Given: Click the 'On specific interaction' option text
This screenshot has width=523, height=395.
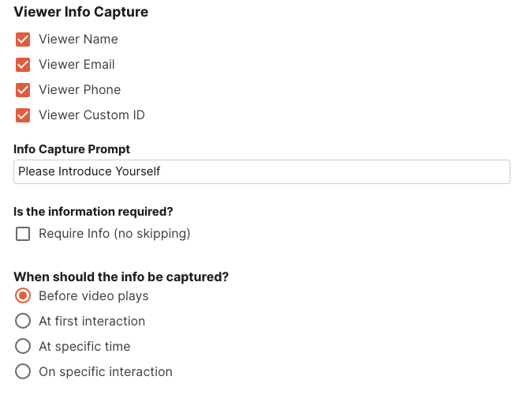Looking at the screenshot, I should [105, 372].
